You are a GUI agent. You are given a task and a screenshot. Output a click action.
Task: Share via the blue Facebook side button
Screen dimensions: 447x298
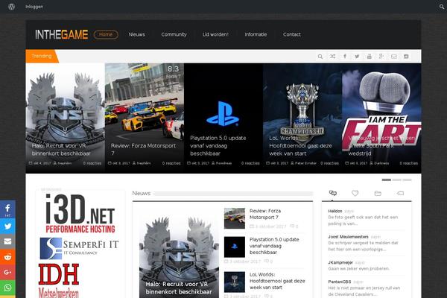7,209
